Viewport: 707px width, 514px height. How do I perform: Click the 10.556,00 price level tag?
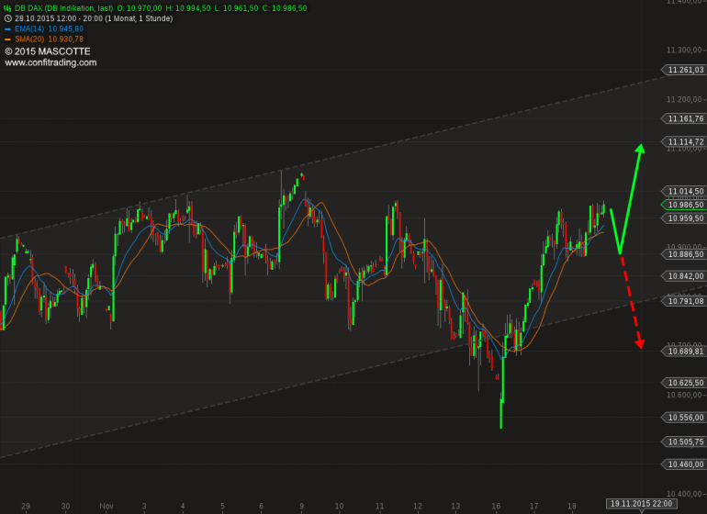click(682, 418)
